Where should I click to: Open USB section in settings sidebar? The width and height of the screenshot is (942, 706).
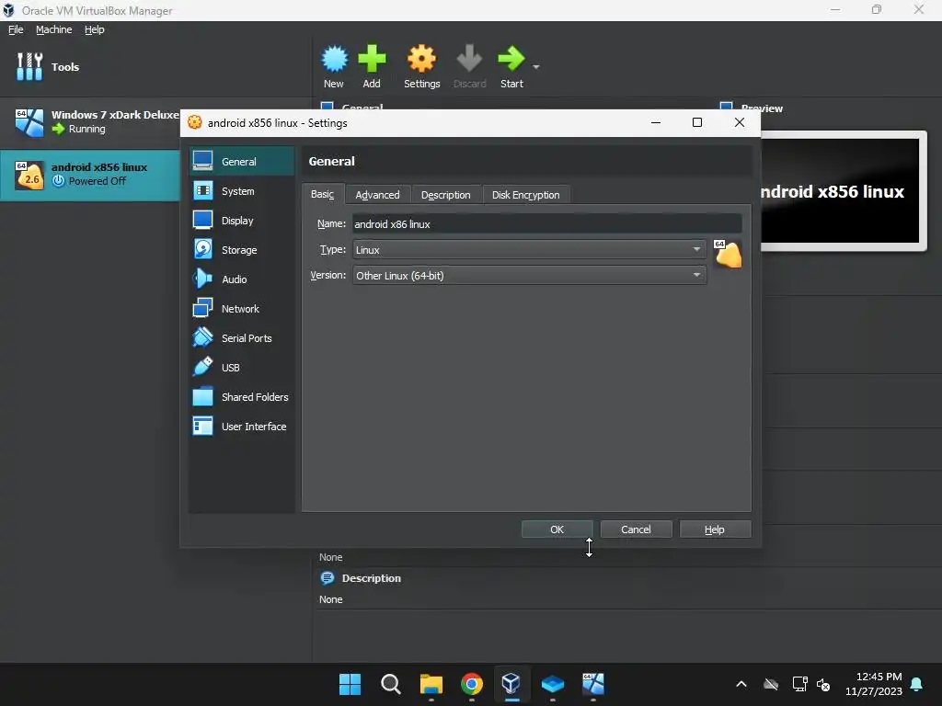coord(242,368)
